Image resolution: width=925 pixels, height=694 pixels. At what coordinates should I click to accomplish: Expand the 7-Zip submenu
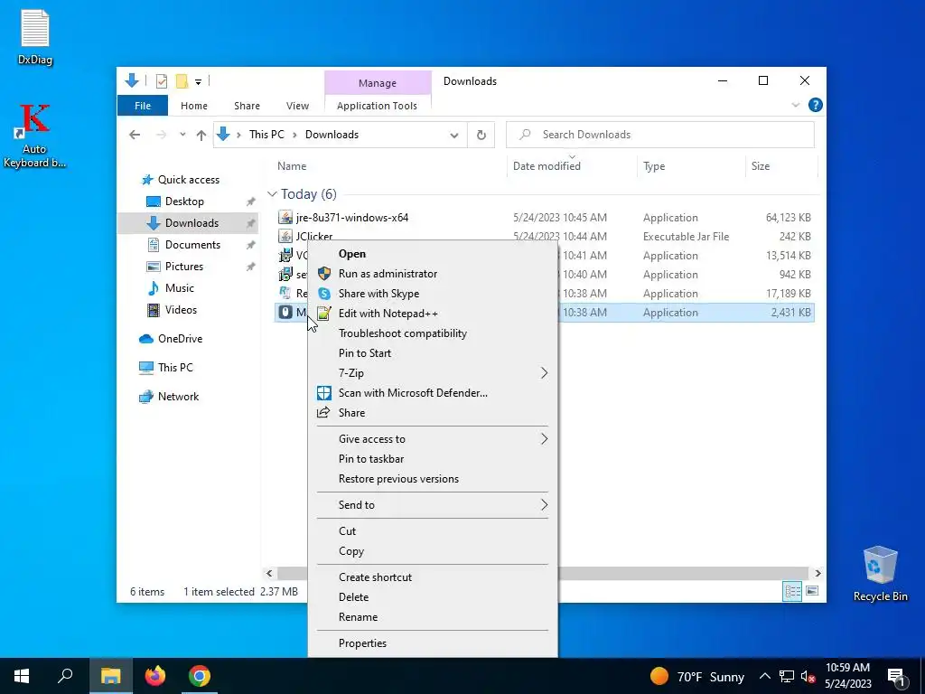(x=433, y=373)
